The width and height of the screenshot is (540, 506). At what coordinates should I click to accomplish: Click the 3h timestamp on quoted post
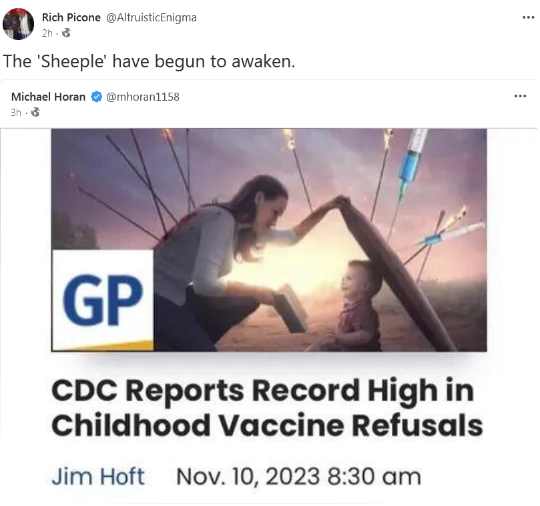coord(16,113)
